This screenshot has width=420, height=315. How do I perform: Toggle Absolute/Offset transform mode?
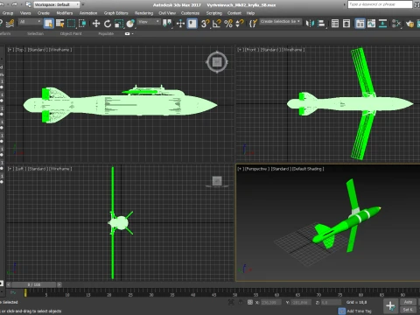tap(250, 302)
